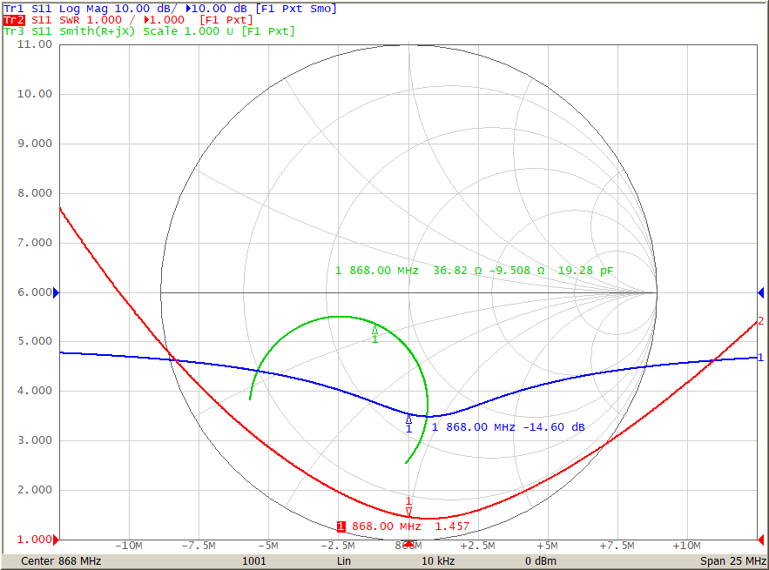The image size is (769, 570).
Task: Click the red marker flag beside 868.00 MHz 1.457
Action: tap(341, 526)
